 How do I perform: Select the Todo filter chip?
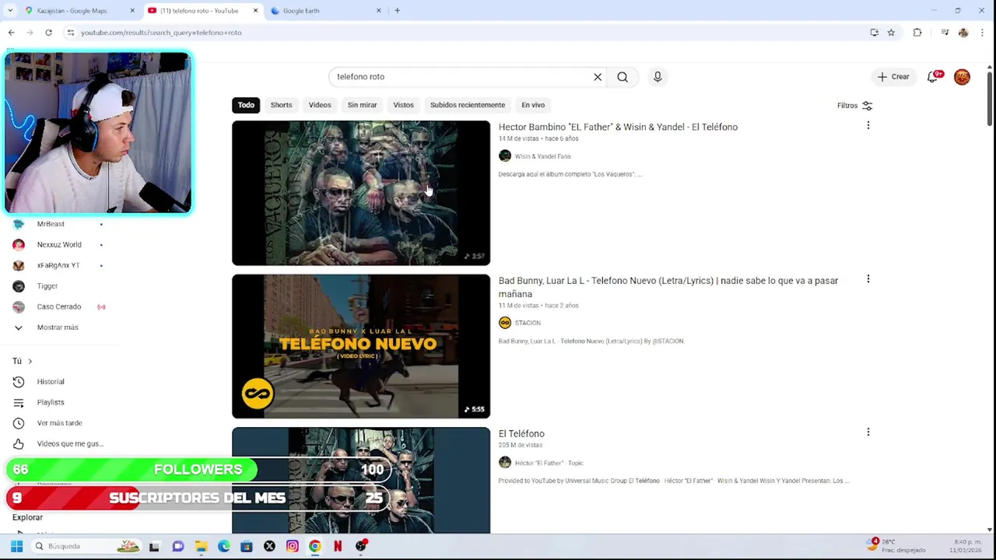(246, 105)
